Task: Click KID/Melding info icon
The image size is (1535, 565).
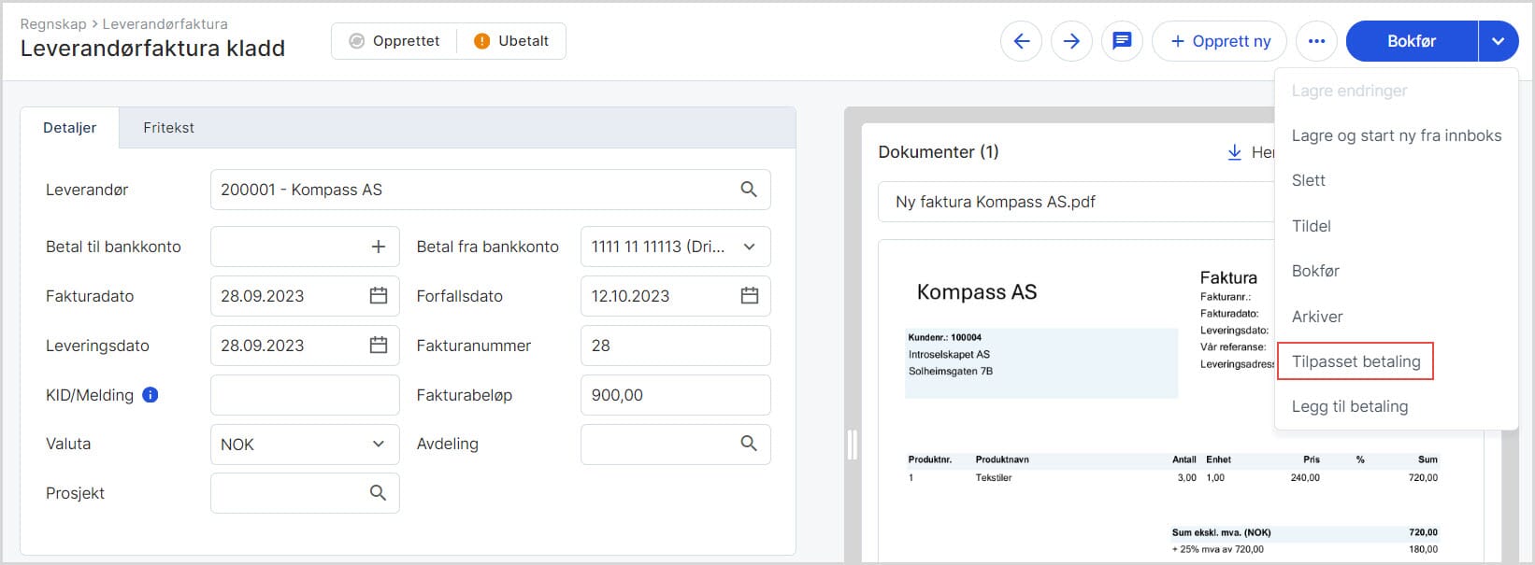Action: point(150,395)
